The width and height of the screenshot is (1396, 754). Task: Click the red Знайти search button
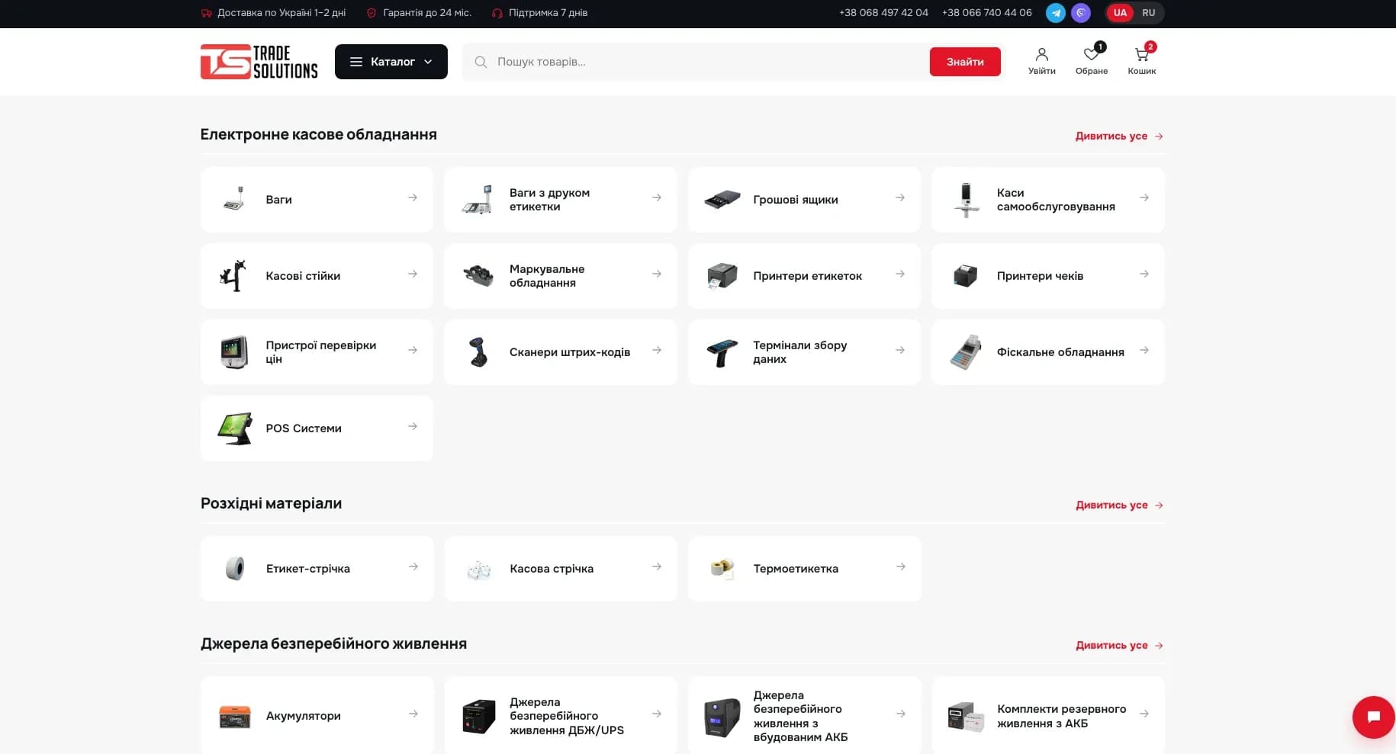pos(965,62)
